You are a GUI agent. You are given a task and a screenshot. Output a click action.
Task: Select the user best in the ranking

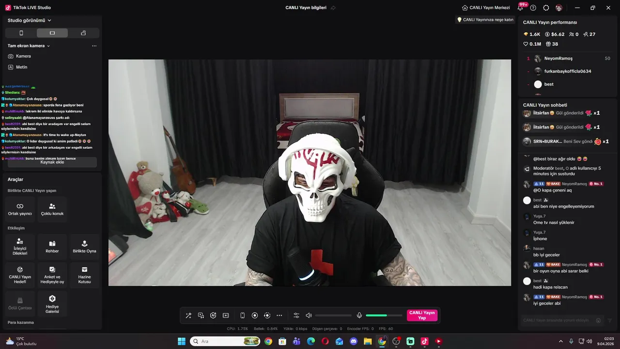click(x=569, y=84)
